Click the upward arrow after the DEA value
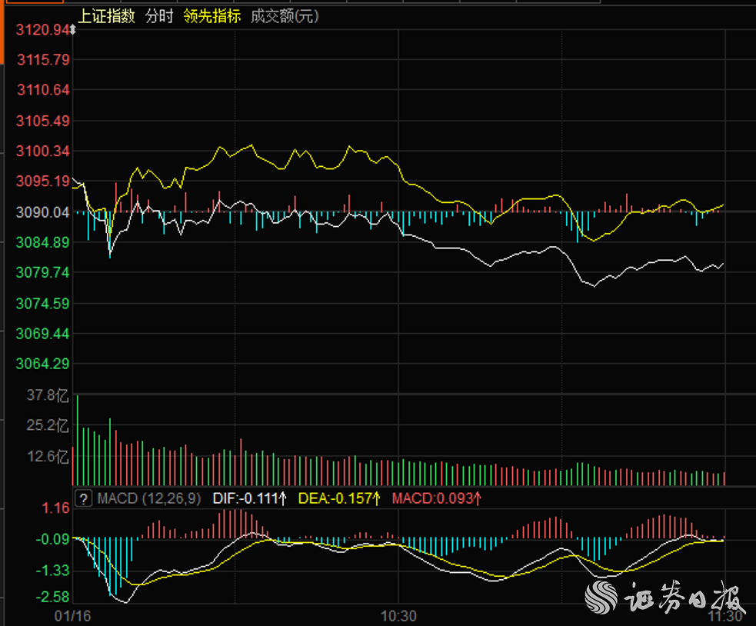 375,498
